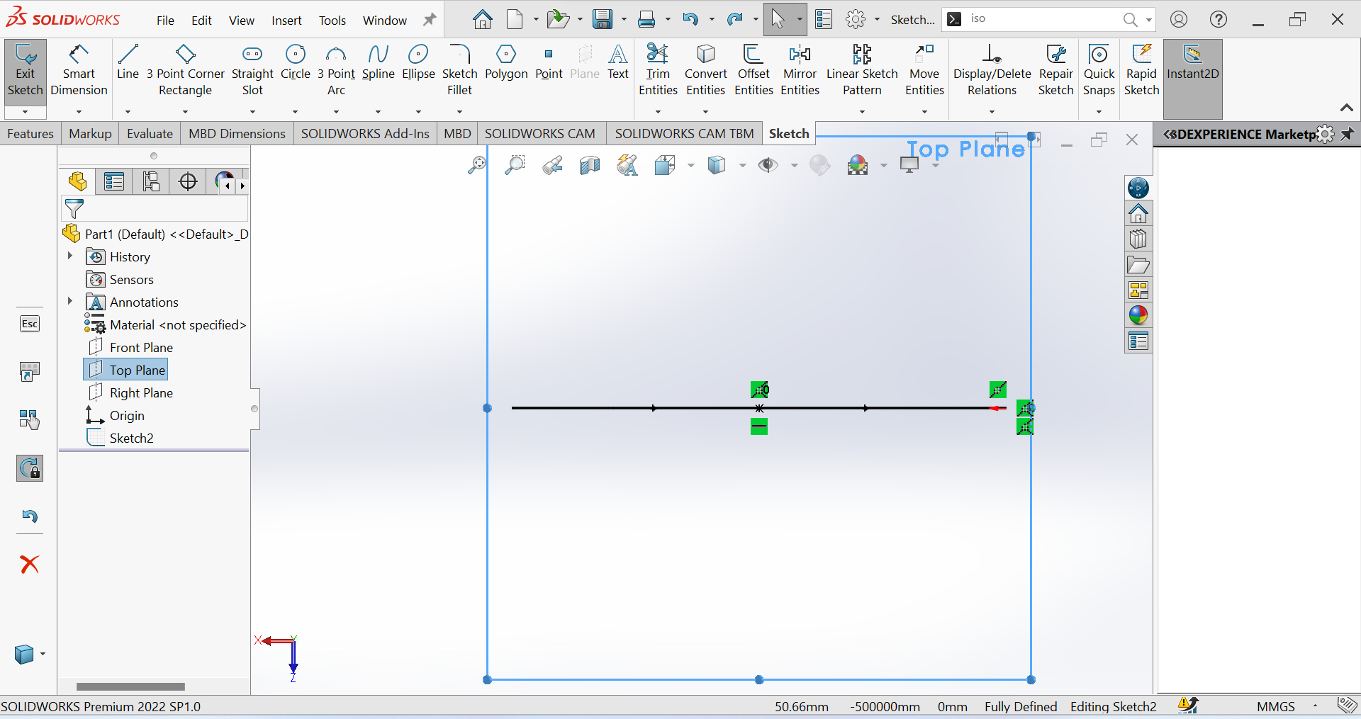The width and height of the screenshot is (1361, 719).
Task: Open View Orientation dropdown arrow
Action: tap(690, 166)
